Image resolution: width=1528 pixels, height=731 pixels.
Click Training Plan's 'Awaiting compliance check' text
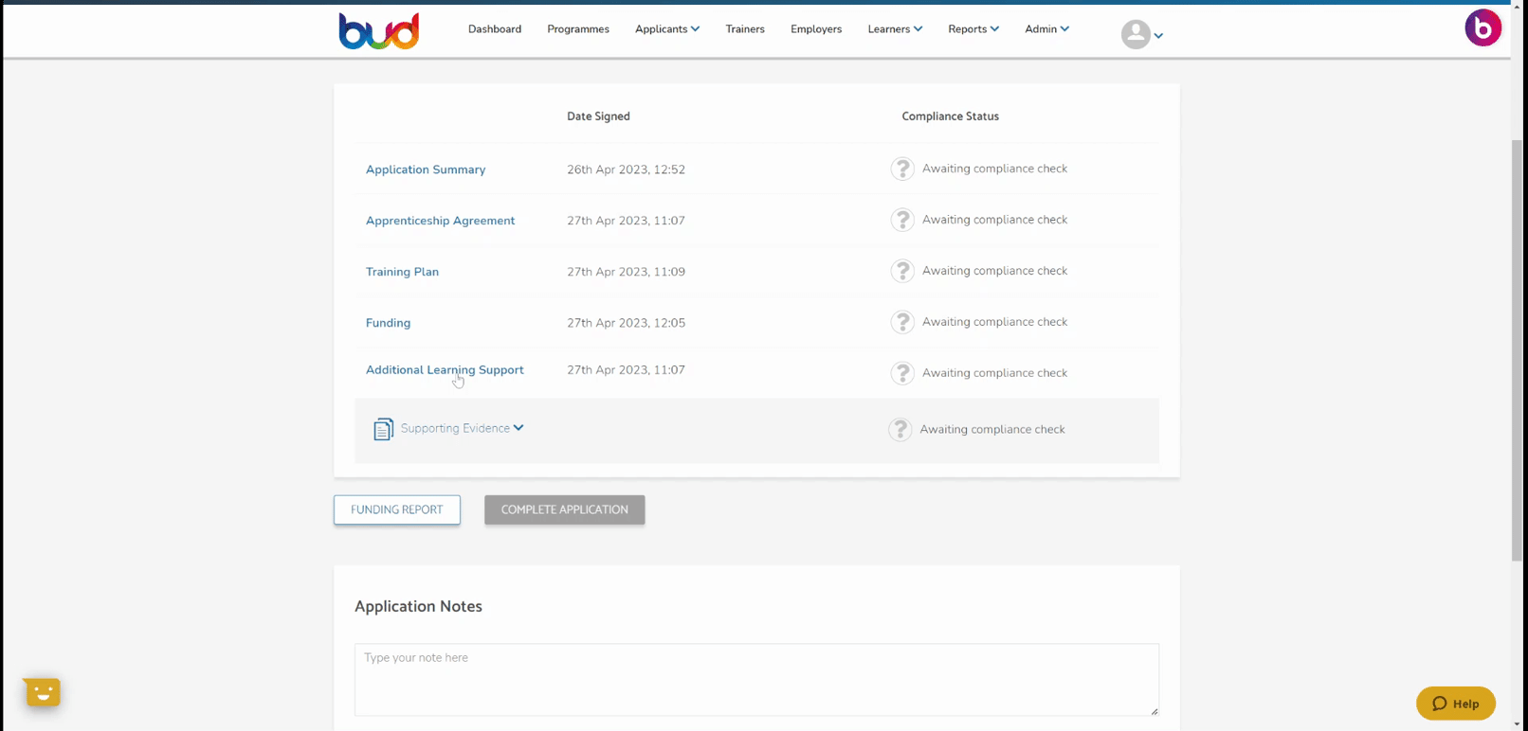tap(994, 271)
